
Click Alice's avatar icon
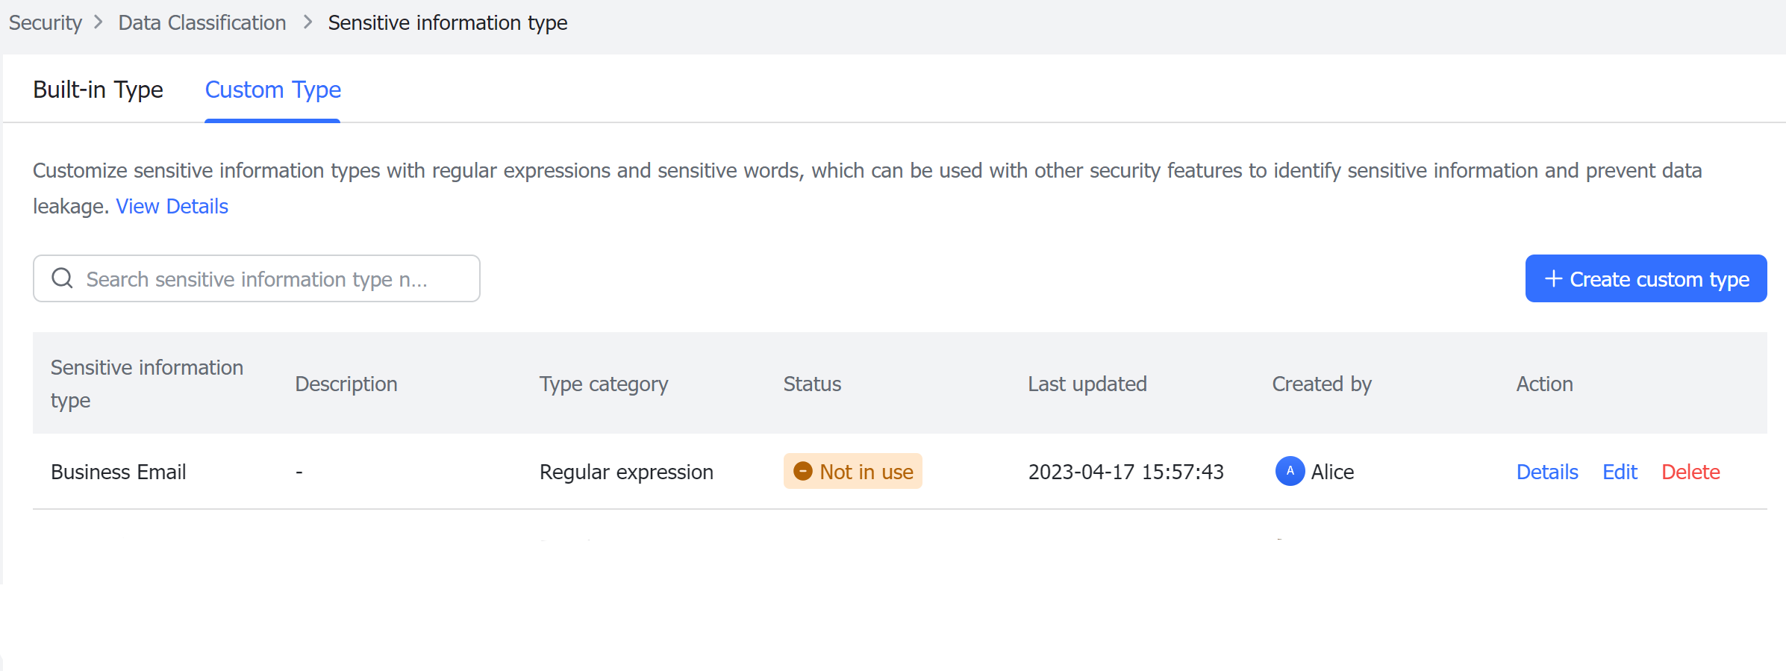pyautogui.click(x=1289, y=471)
